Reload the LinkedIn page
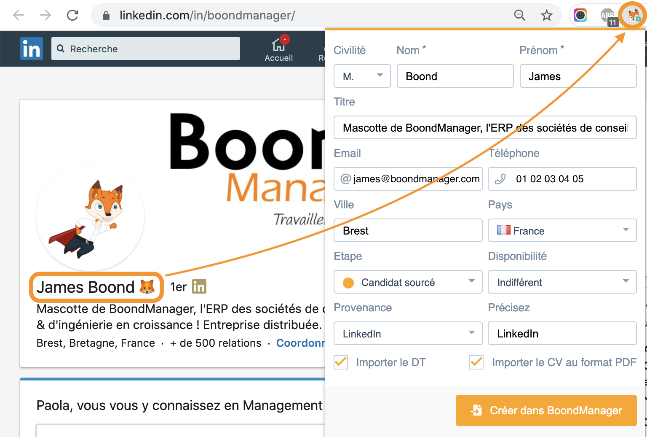 coord(73,15)
